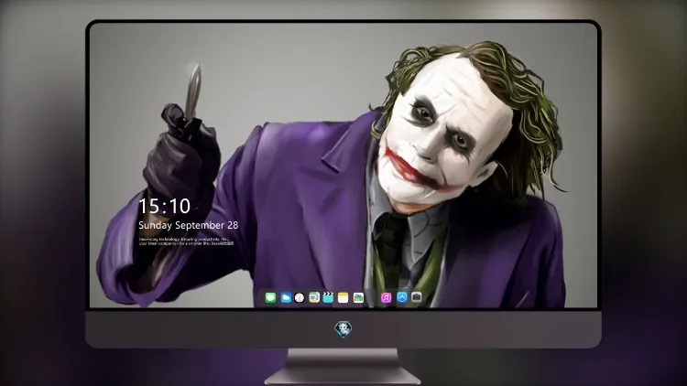The image size is (687, 386).
Task: Open the Camera app in dock
Action: pos(417,297)
